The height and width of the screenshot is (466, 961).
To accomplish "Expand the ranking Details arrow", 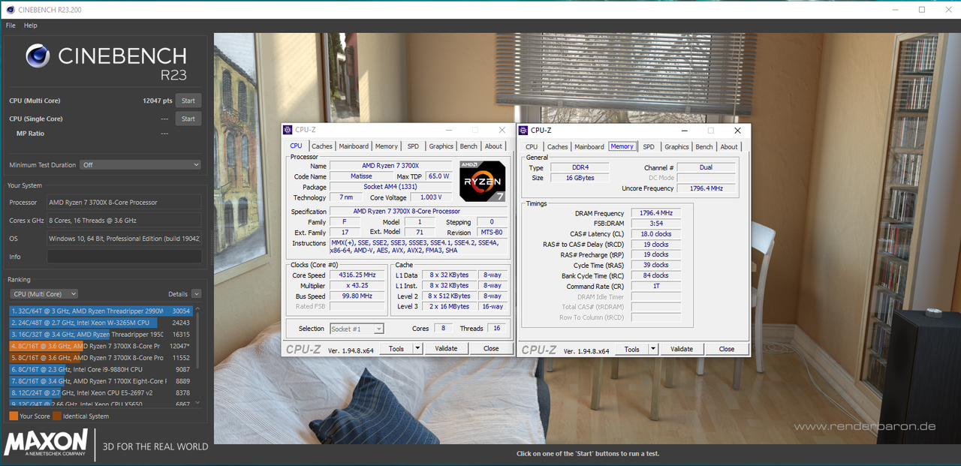I will [196, 294].
